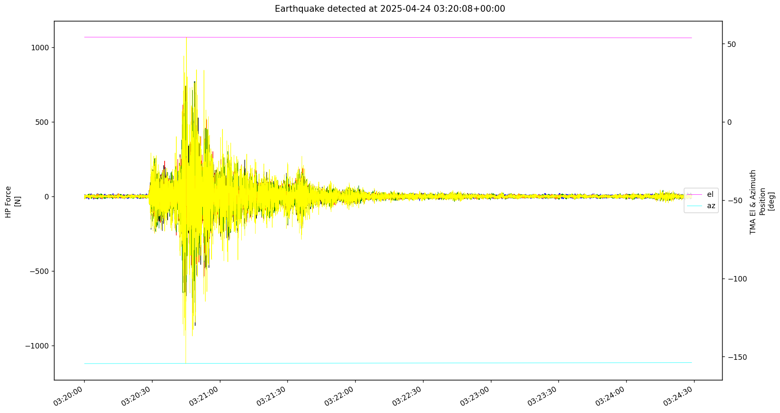The image size is (780, 413).
Task: Click the right y-axis tick label −150
Action: click(x=737, y=357)
